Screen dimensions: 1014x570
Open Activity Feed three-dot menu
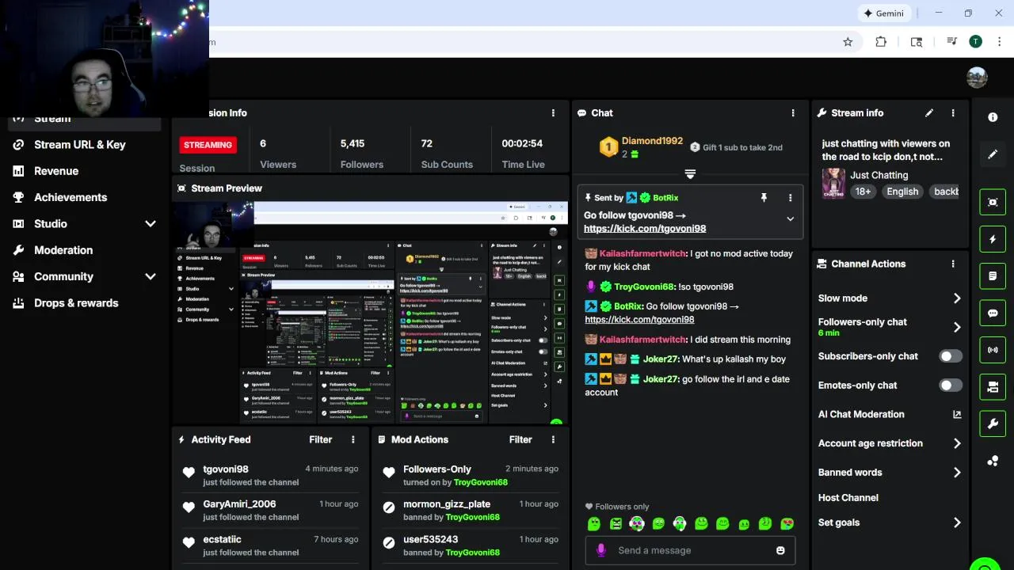(x=353, y=439)
